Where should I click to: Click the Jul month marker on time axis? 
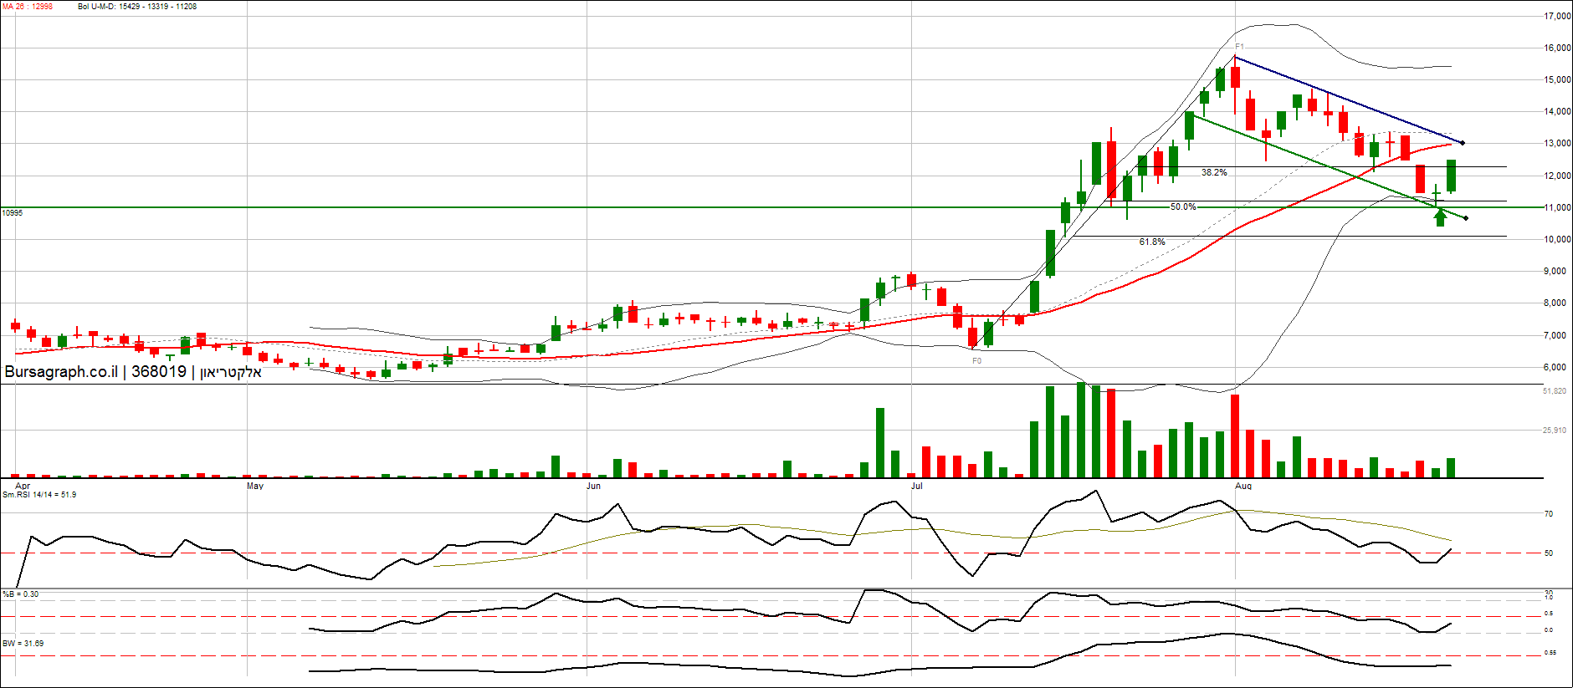916,486
